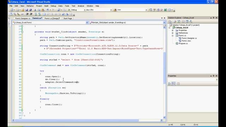This screenshot has height=127, width=226.
Task: Select Form1.Designer.cs in Solution Explorer tree
Action: click(x=189, y=38)
